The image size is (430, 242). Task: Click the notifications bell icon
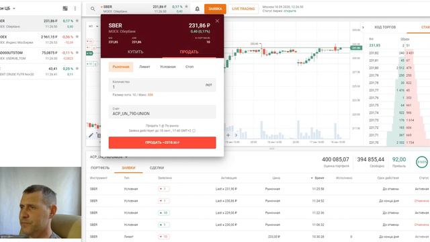(x=197, y=9)
